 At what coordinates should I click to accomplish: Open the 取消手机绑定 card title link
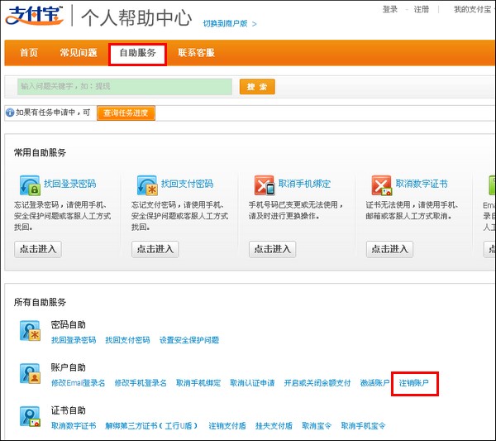pos(304,184)
